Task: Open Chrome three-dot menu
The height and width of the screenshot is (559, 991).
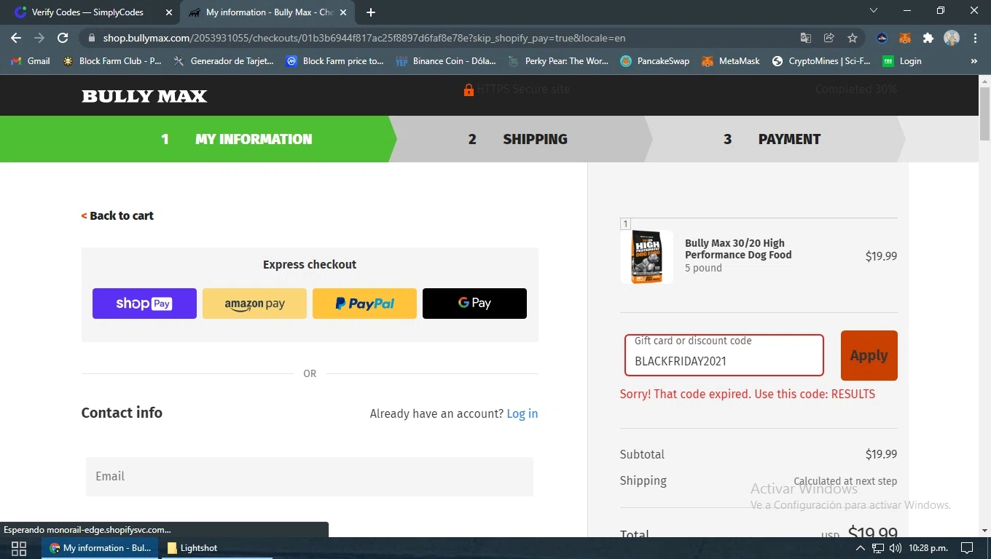Action: (975, 38)
